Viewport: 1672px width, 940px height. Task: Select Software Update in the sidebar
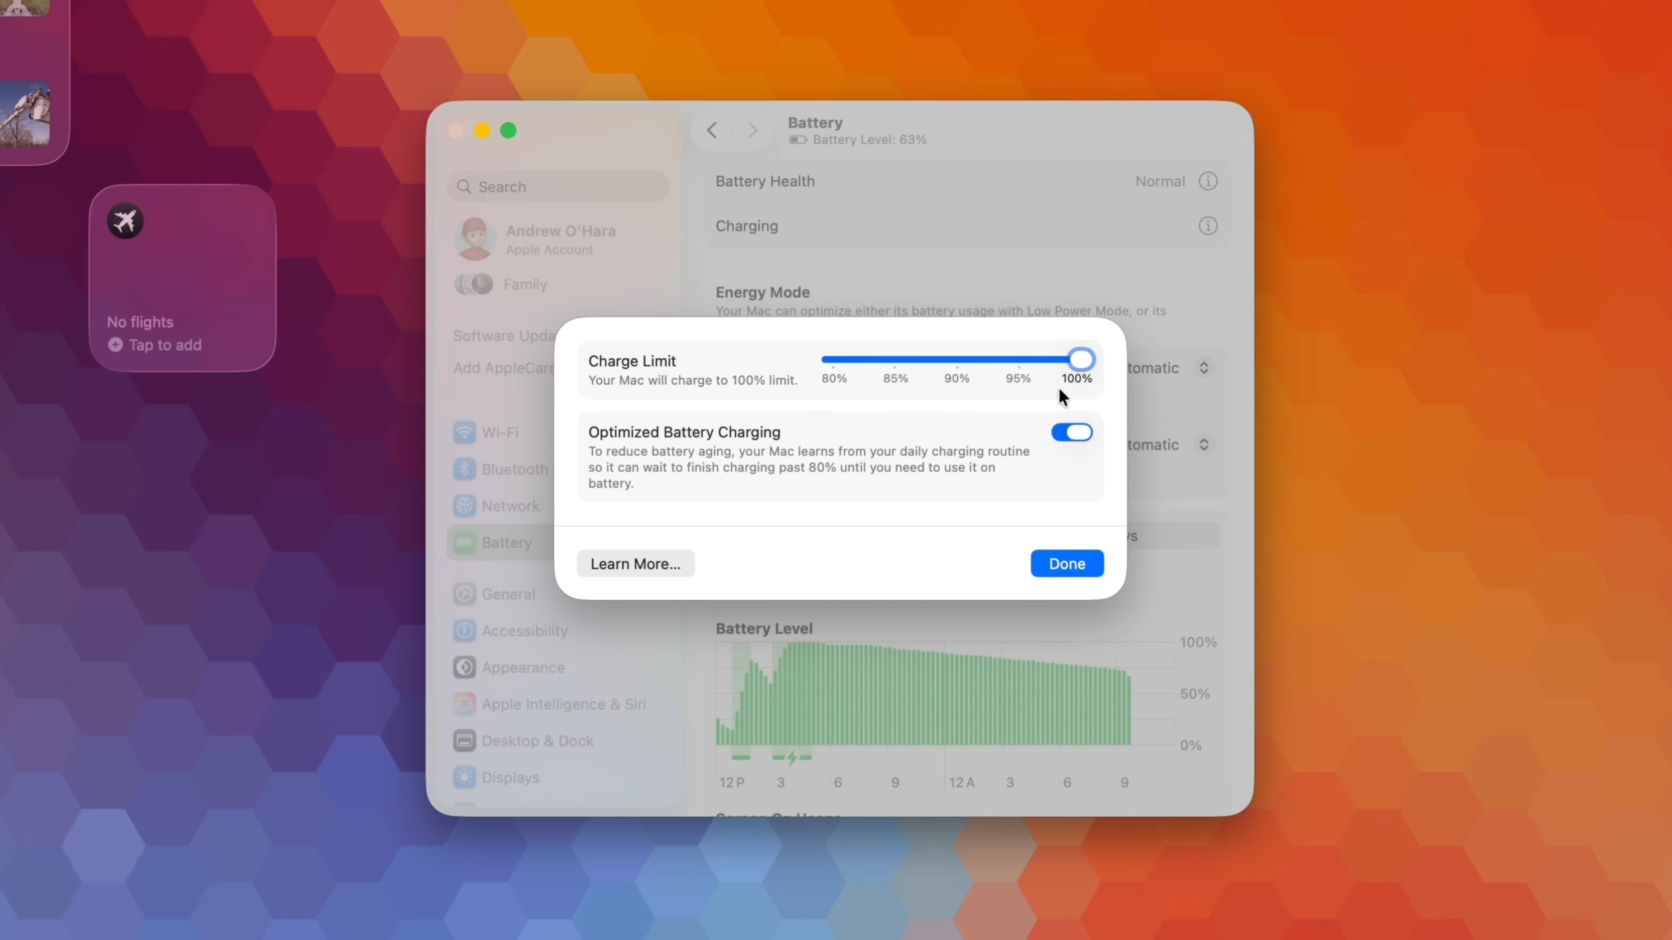coord(504,336)
